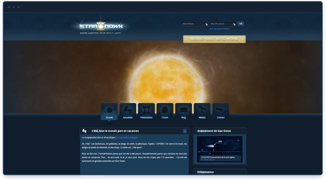The width and height of the screenshot is (326, 180).
Task: Click the 'Présentation' sidebar heading
Action: 205,172
